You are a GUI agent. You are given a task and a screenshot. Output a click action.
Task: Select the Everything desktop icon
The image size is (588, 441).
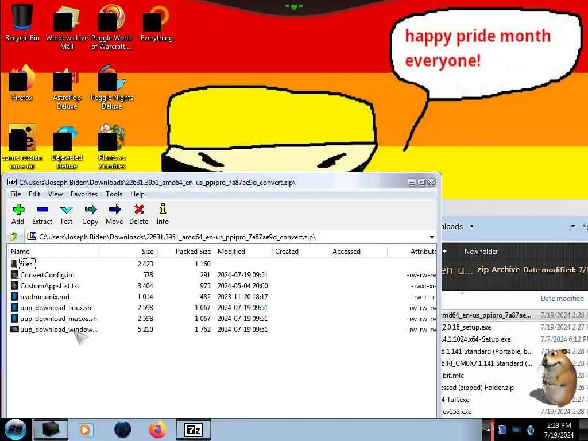click(156, 22)
